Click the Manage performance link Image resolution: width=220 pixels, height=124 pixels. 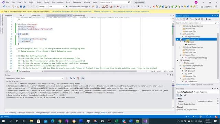102,11
